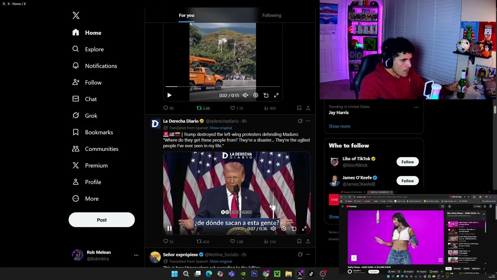Open Explore from the sidebar
497x280 pixels.
(88, 49)
